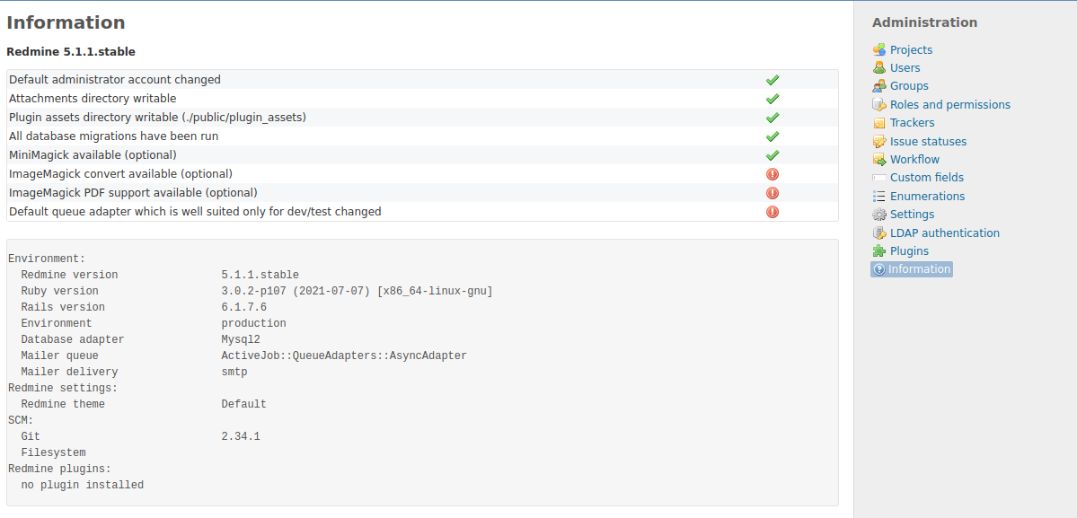1077x518 pixels.
Task: Click the Groups people icon
Action: (x=878, y=85)
